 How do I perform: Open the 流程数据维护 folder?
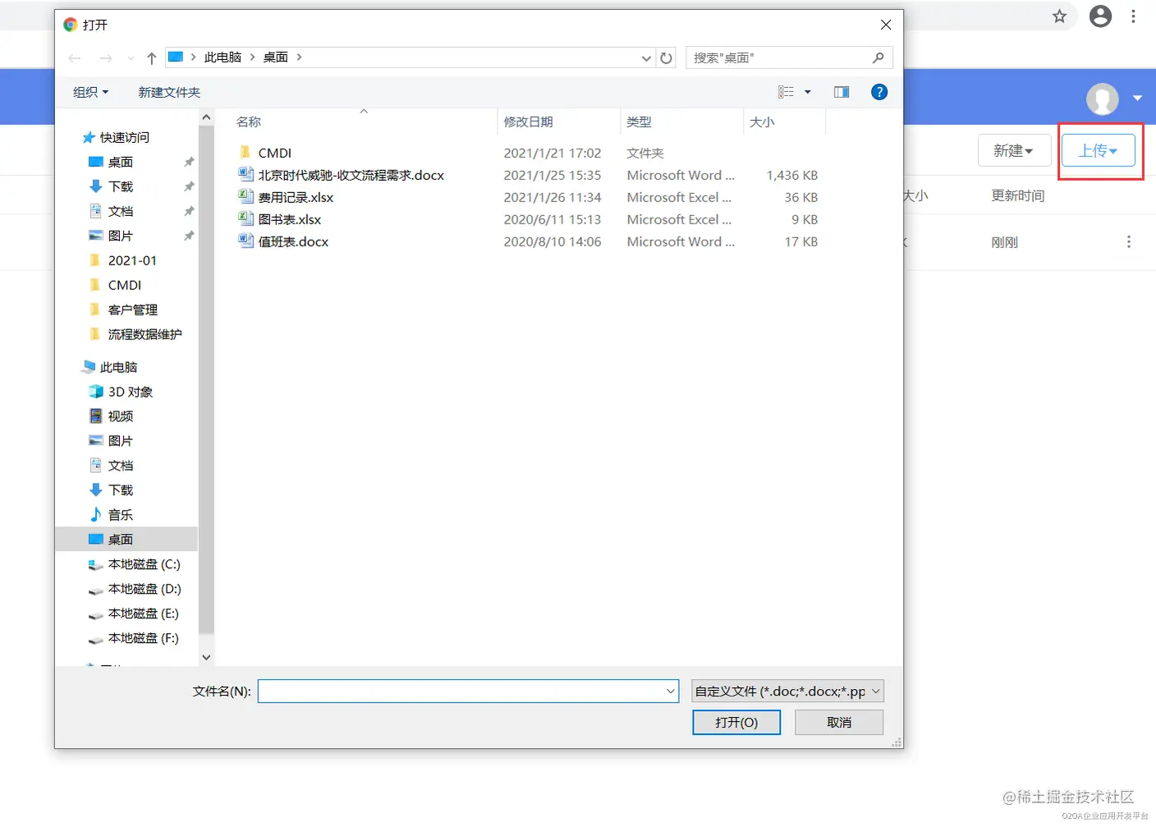145,334
